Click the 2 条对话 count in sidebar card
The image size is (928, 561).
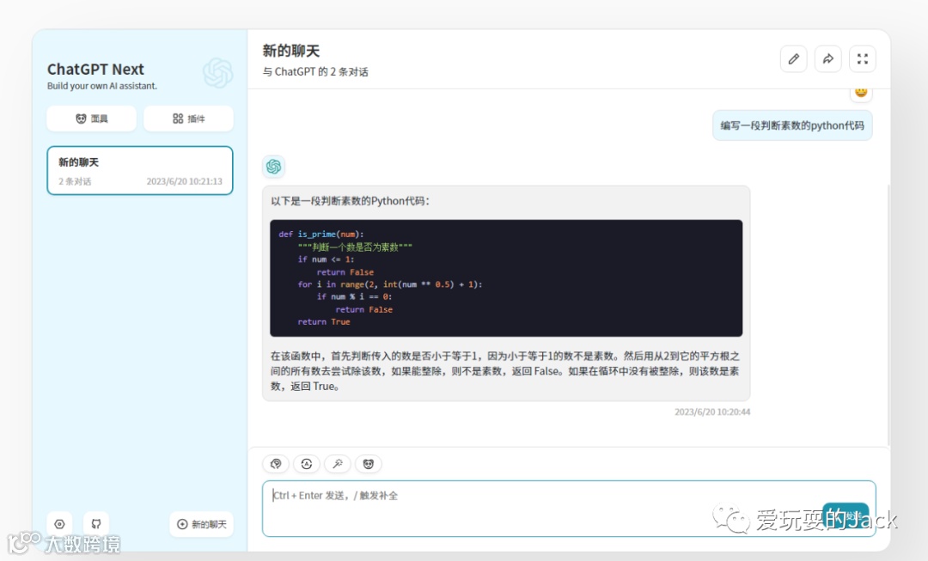coord(75,181)
